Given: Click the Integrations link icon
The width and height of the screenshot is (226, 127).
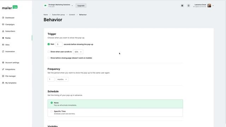Looking at the screenshot, I should coord(3,69).
